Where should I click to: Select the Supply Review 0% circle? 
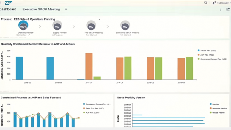click(57, 26)
